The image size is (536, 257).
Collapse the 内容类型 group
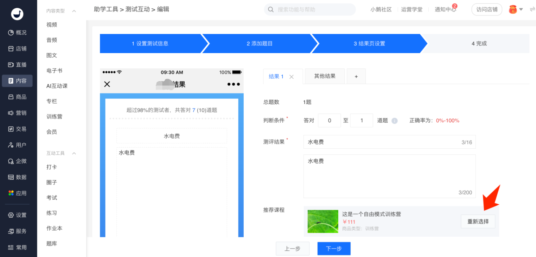(x=74, y=11)
